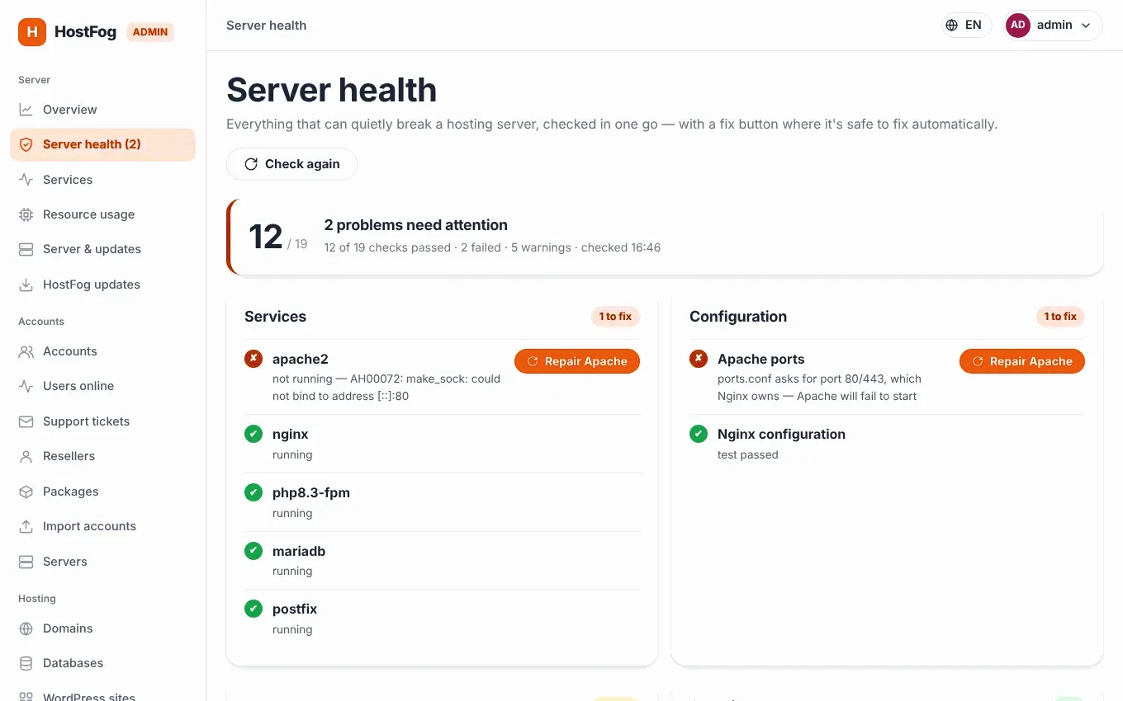Screen dimensions: 1123x701
Task: Click the Packages box icon
Action: point(26,492)
